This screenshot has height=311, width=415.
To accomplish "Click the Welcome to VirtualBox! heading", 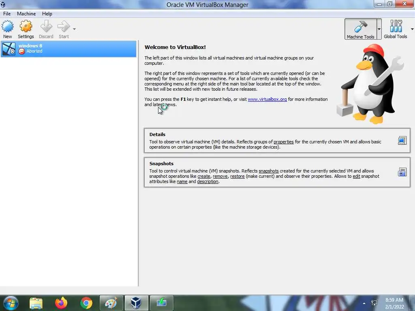I will (175, 47).
